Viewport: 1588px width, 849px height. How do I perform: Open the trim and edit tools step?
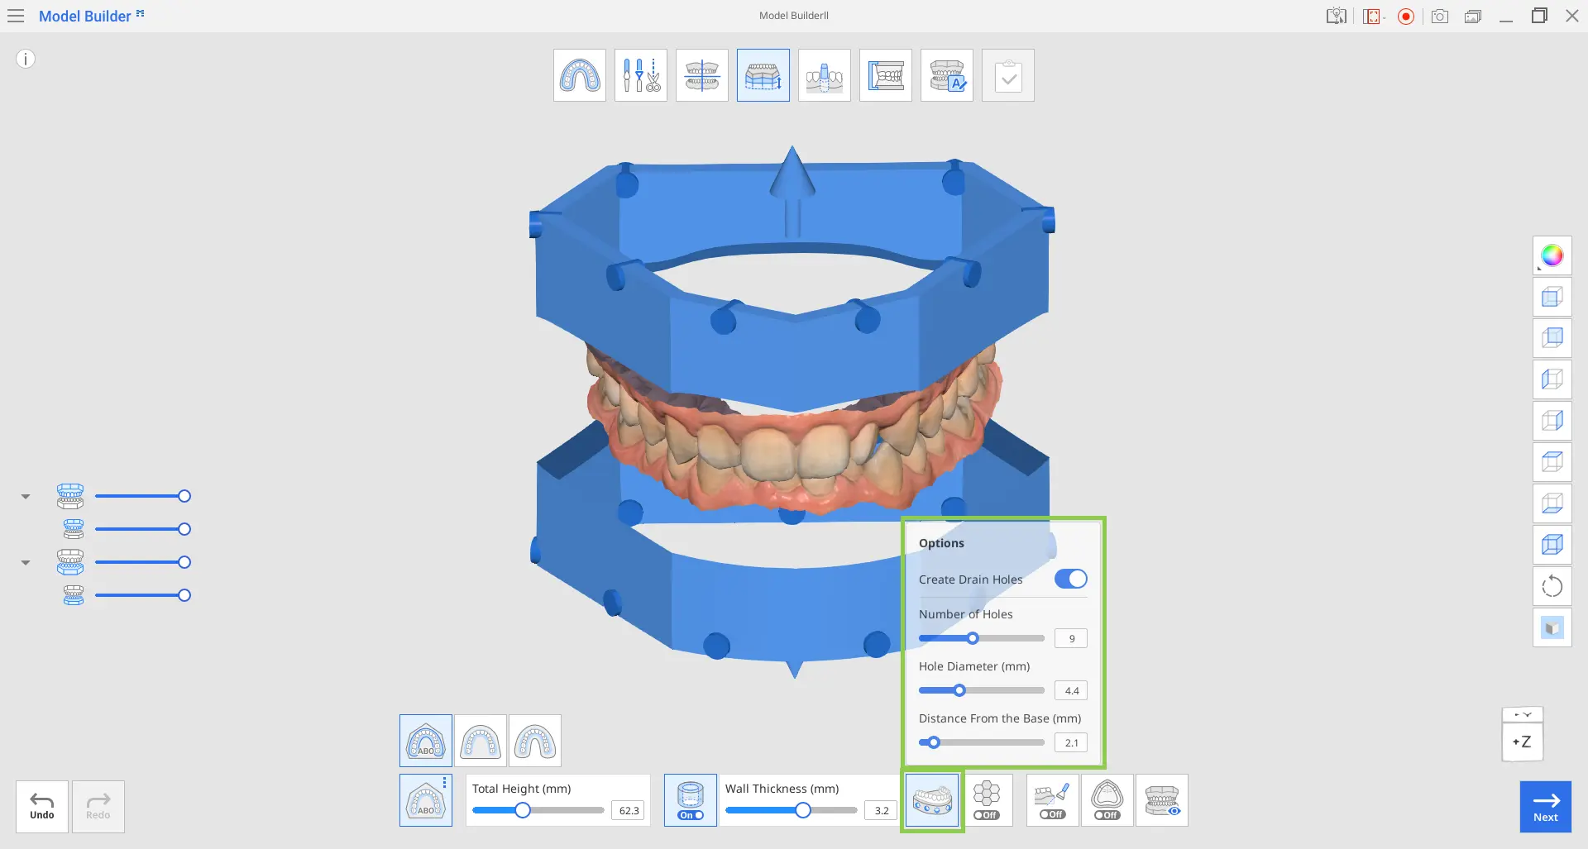point(641,75)
